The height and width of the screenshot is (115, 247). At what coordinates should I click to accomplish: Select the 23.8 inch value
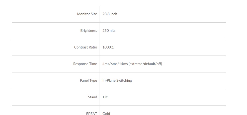pyautogui.click(x=110, y=14)
